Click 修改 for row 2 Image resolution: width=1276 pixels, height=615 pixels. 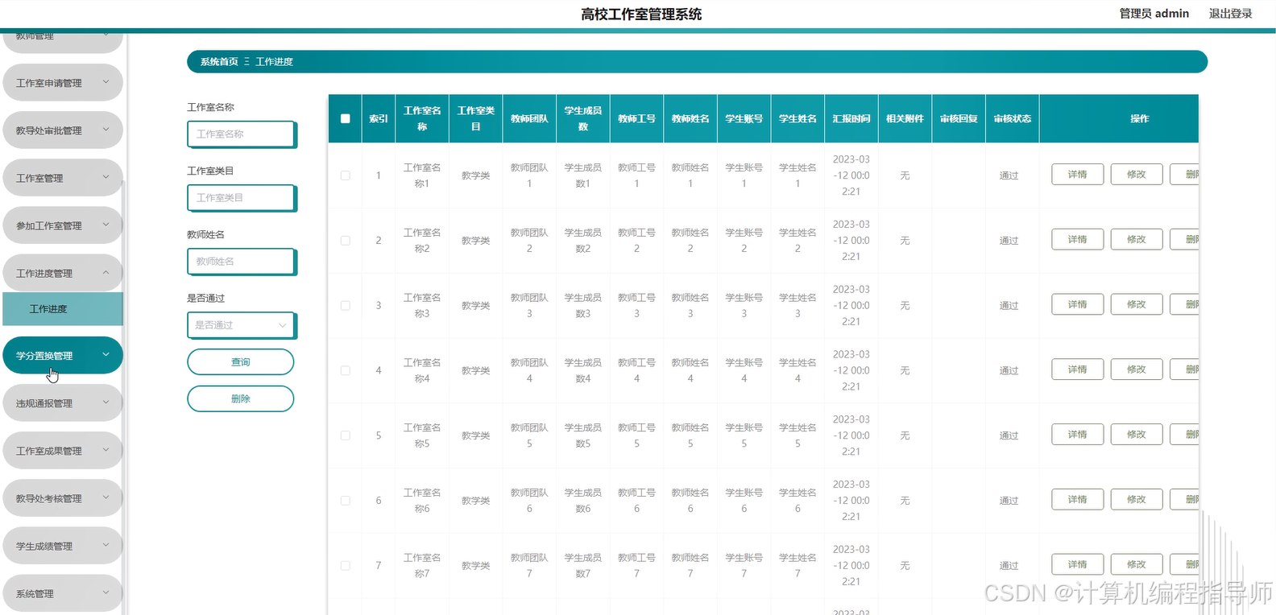pyautogui.click(x=1136, y=240)
